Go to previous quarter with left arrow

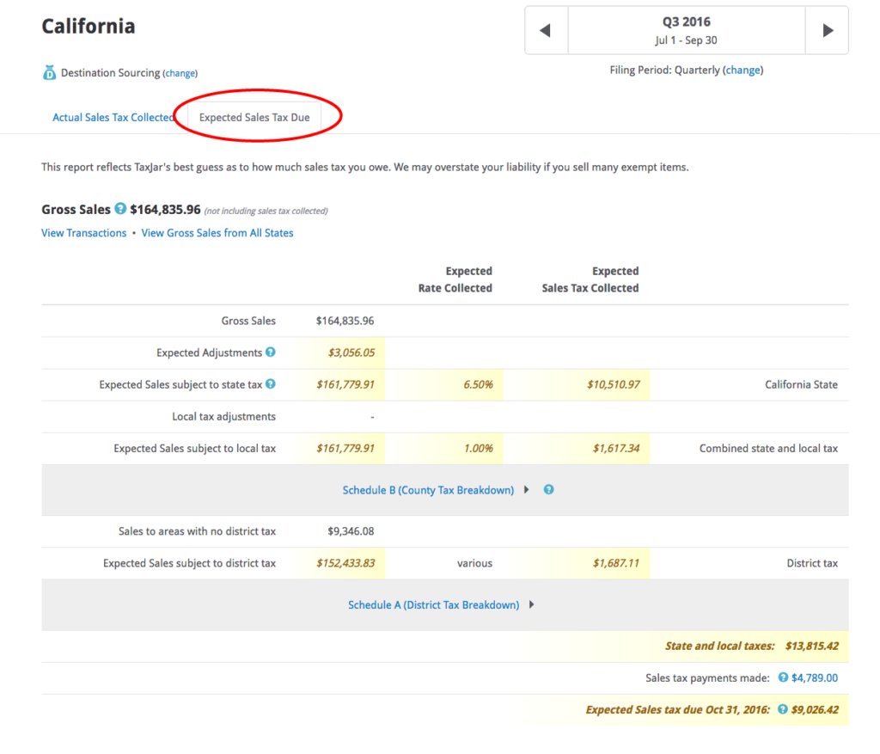click(x=546, y=31)
